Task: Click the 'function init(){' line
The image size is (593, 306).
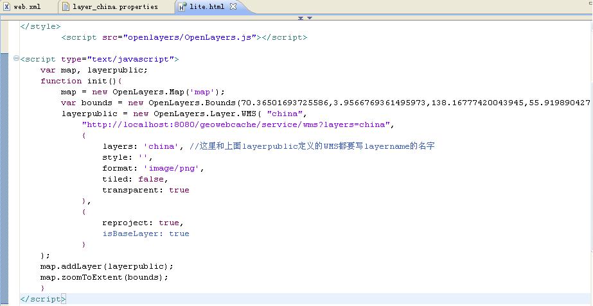Action: pyautogui.click(x=80, y=81)
